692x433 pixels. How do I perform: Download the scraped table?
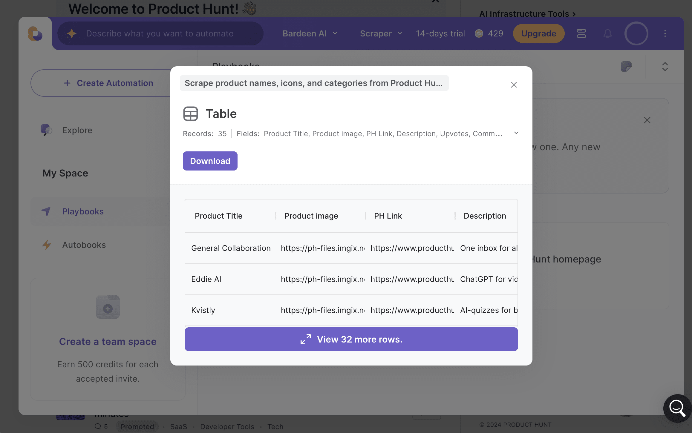(x=210, y=161)
